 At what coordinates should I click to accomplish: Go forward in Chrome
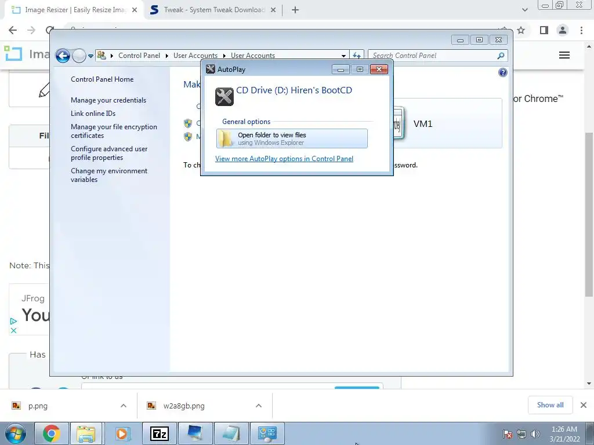[x=31, y=30]
